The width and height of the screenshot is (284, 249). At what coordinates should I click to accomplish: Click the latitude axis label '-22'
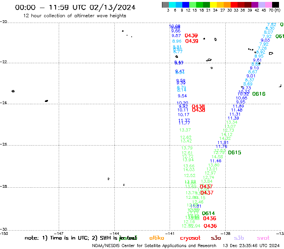point(3,62)
